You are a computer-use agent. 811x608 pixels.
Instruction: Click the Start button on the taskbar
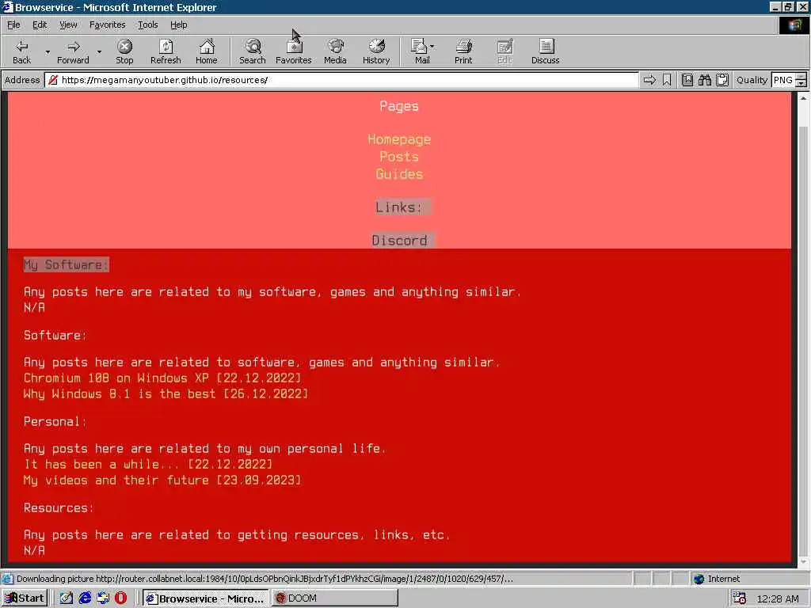pyautogui.click(x=25, y=598)
